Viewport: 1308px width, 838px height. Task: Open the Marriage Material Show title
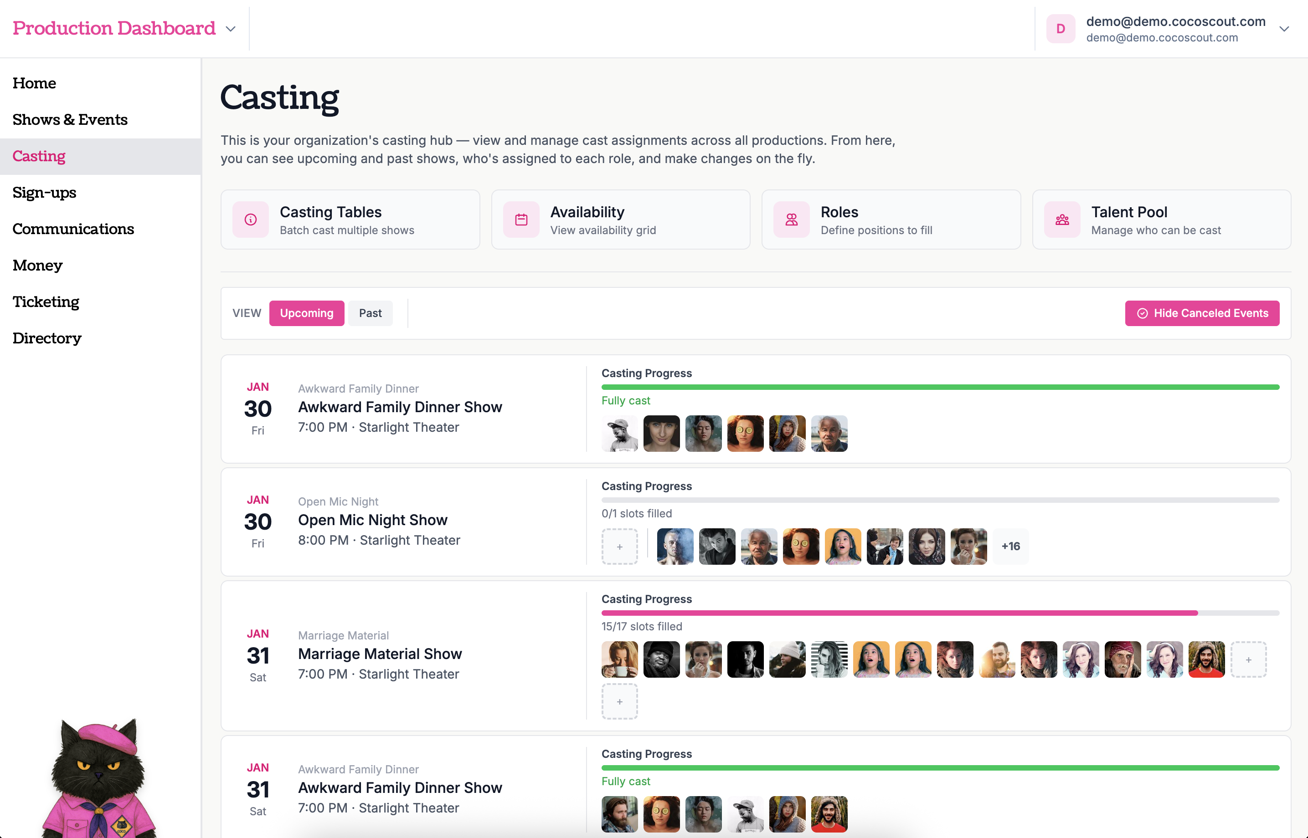380,654
